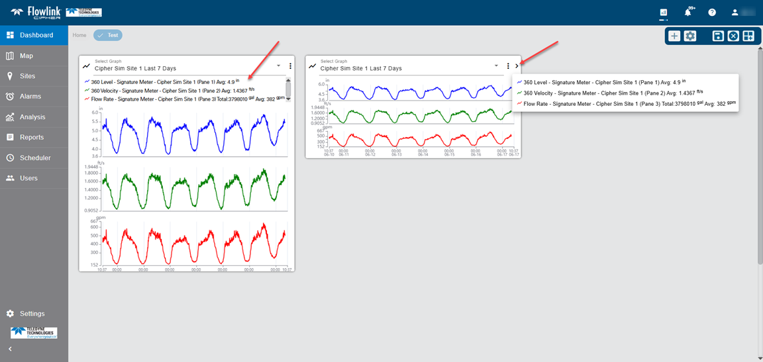Click the cancel X circle icon
This screenshot has width=763, height=362.
click(x=733, y=36)
